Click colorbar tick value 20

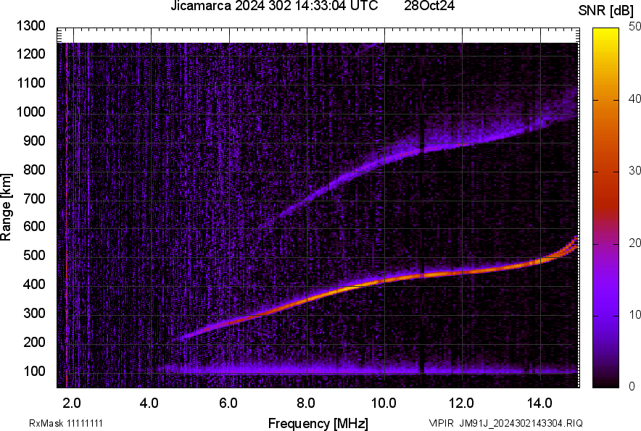(635, 243)
